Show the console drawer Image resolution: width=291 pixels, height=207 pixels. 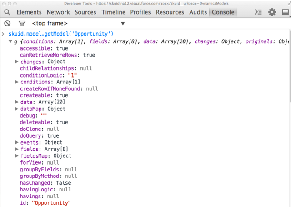[x=258, y=12]
